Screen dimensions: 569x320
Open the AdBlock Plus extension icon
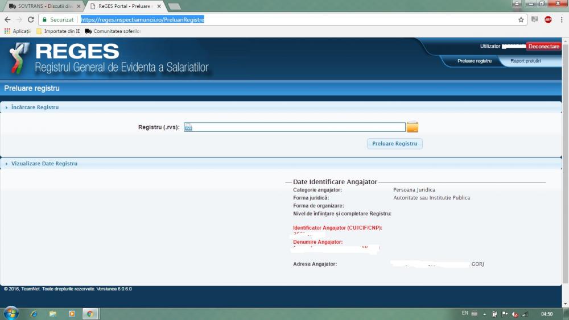click(548, 19)
